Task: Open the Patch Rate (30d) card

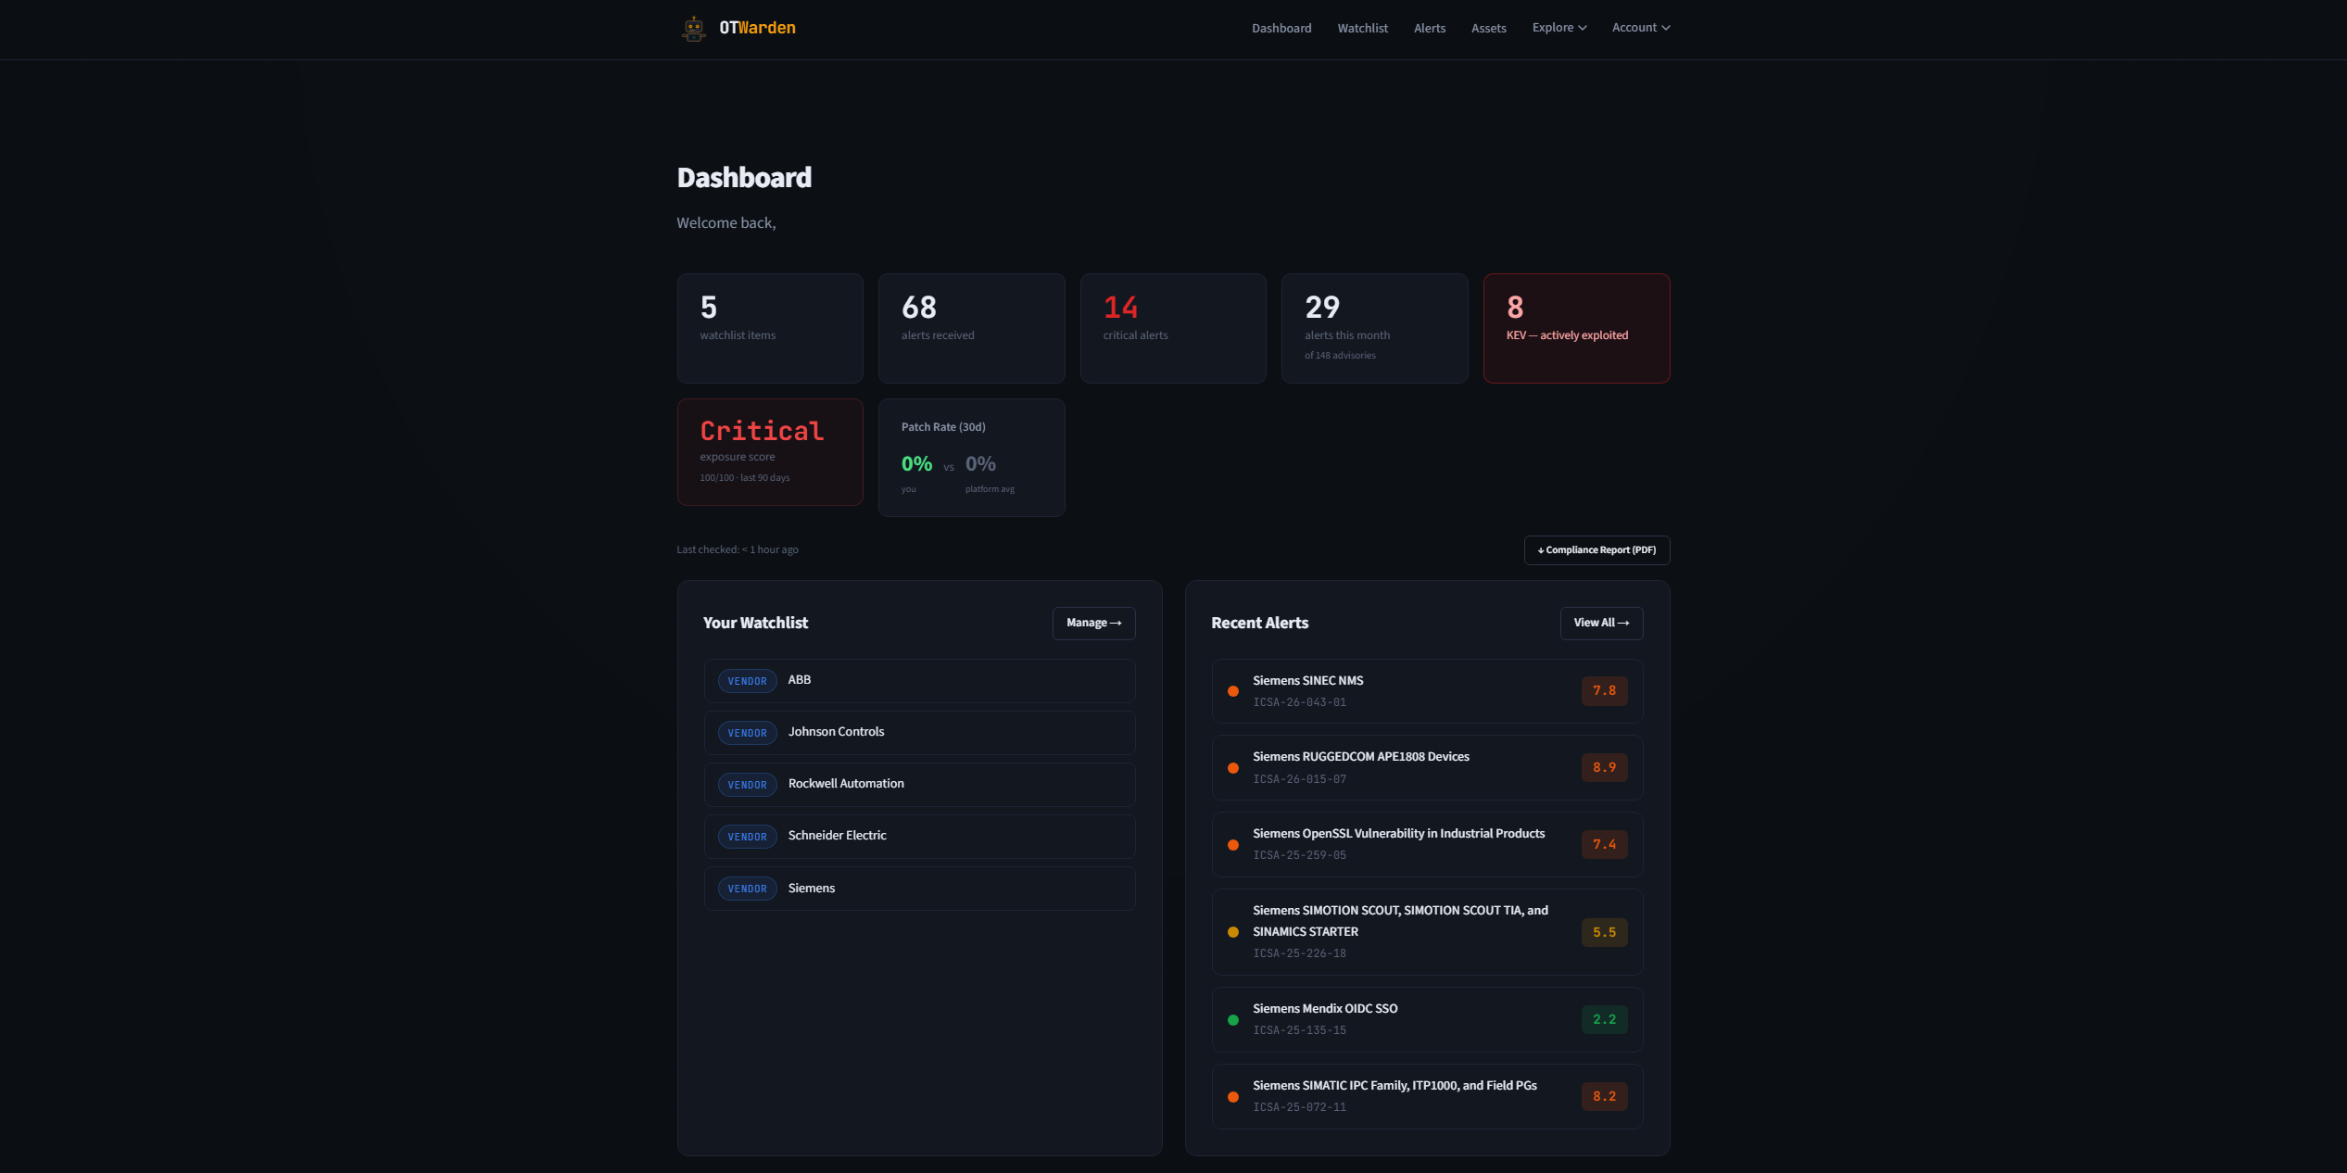Action: click(971, 458)
